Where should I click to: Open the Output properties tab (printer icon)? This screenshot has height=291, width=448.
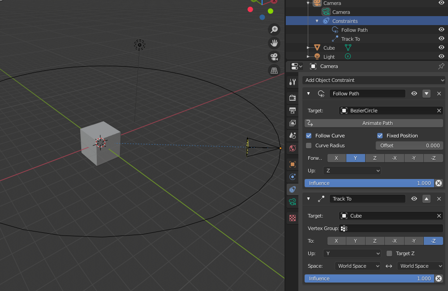(x=292, y=111)
